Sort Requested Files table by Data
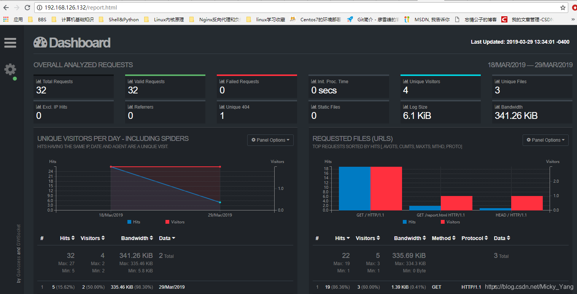The width and height of the screenshot is (577, 294). 502,238
